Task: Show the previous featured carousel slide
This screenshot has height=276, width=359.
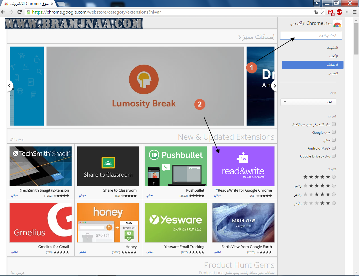Action: coord(10,86)
